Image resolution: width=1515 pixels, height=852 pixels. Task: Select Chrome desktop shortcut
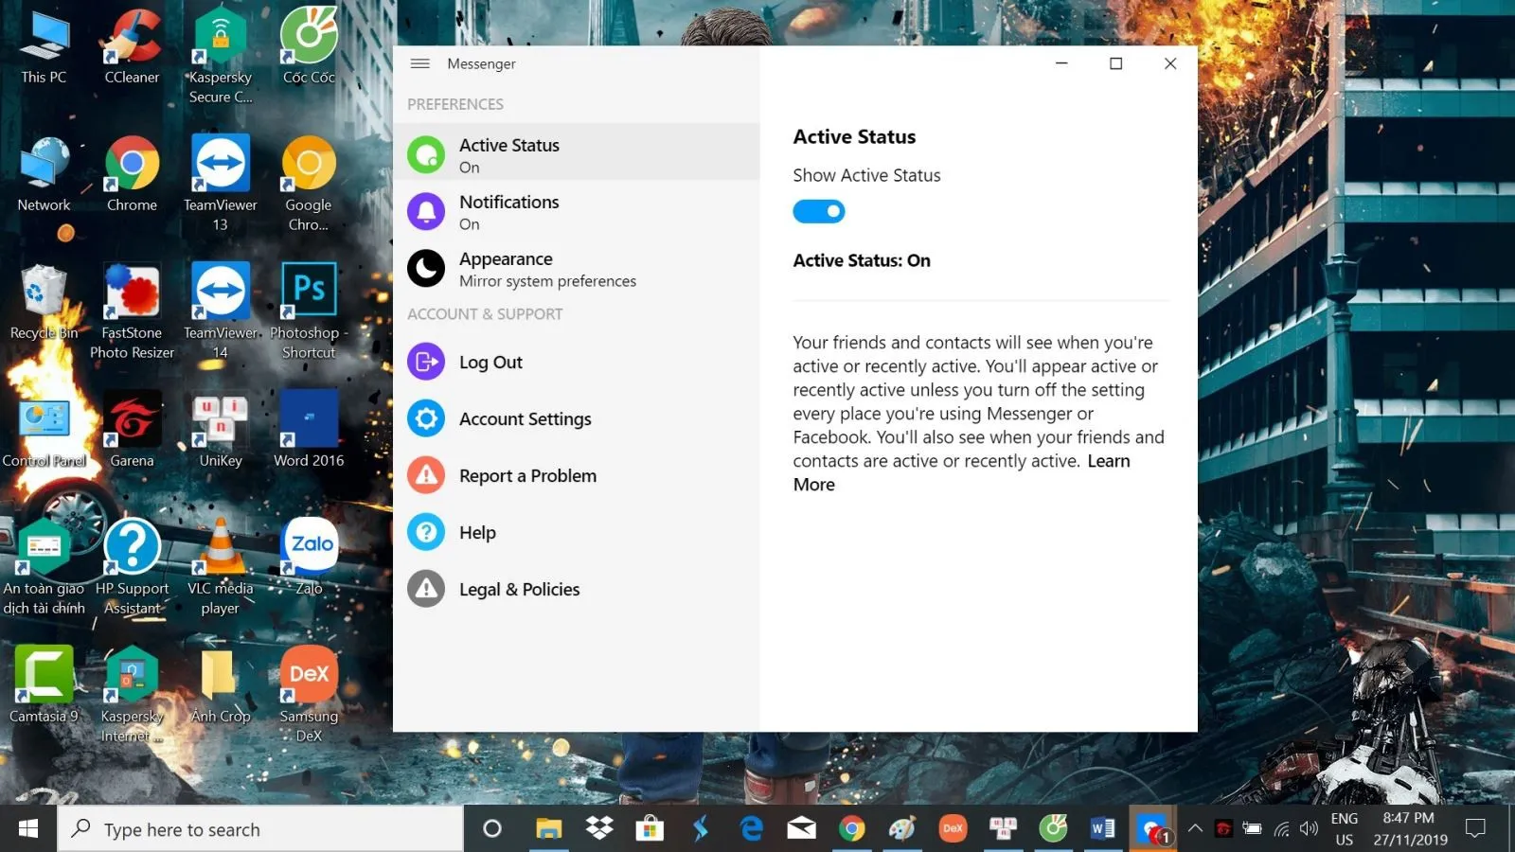pos(132,175)
